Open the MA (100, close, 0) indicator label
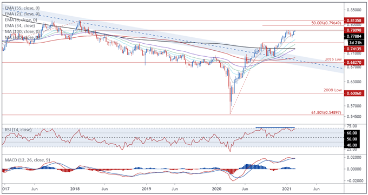The height and width of the screenshot is (195, 368). 22,31
